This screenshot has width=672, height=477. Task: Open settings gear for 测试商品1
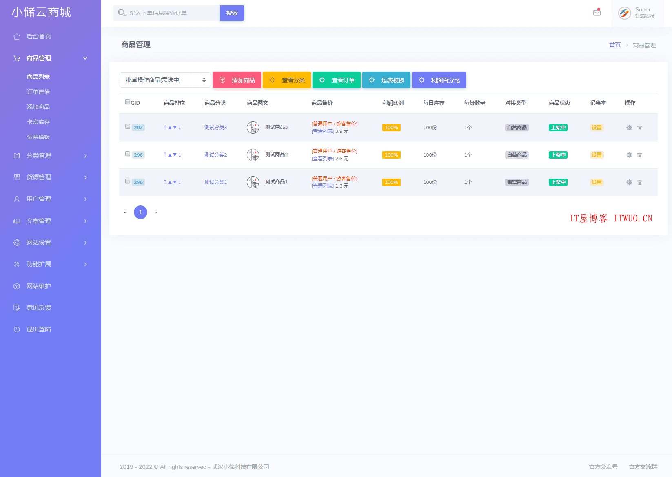(x=629, y=182)
